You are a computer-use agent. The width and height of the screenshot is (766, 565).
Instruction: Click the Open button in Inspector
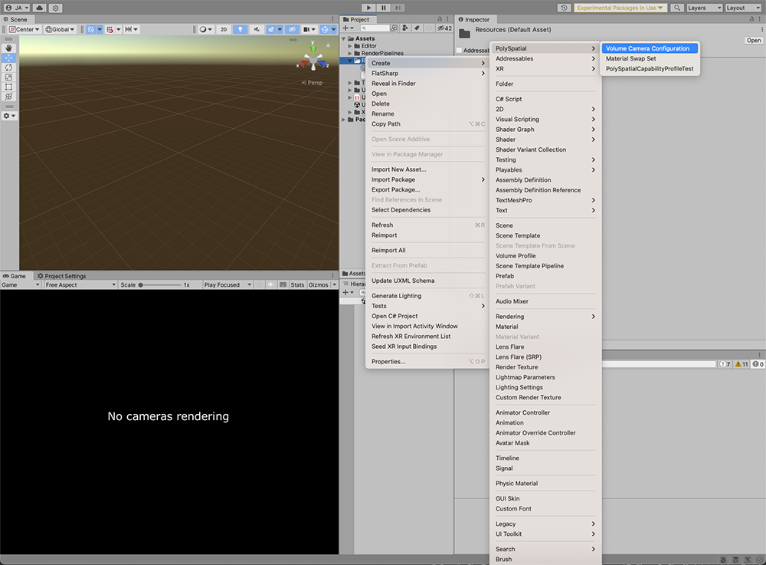(x=754, y=41)
